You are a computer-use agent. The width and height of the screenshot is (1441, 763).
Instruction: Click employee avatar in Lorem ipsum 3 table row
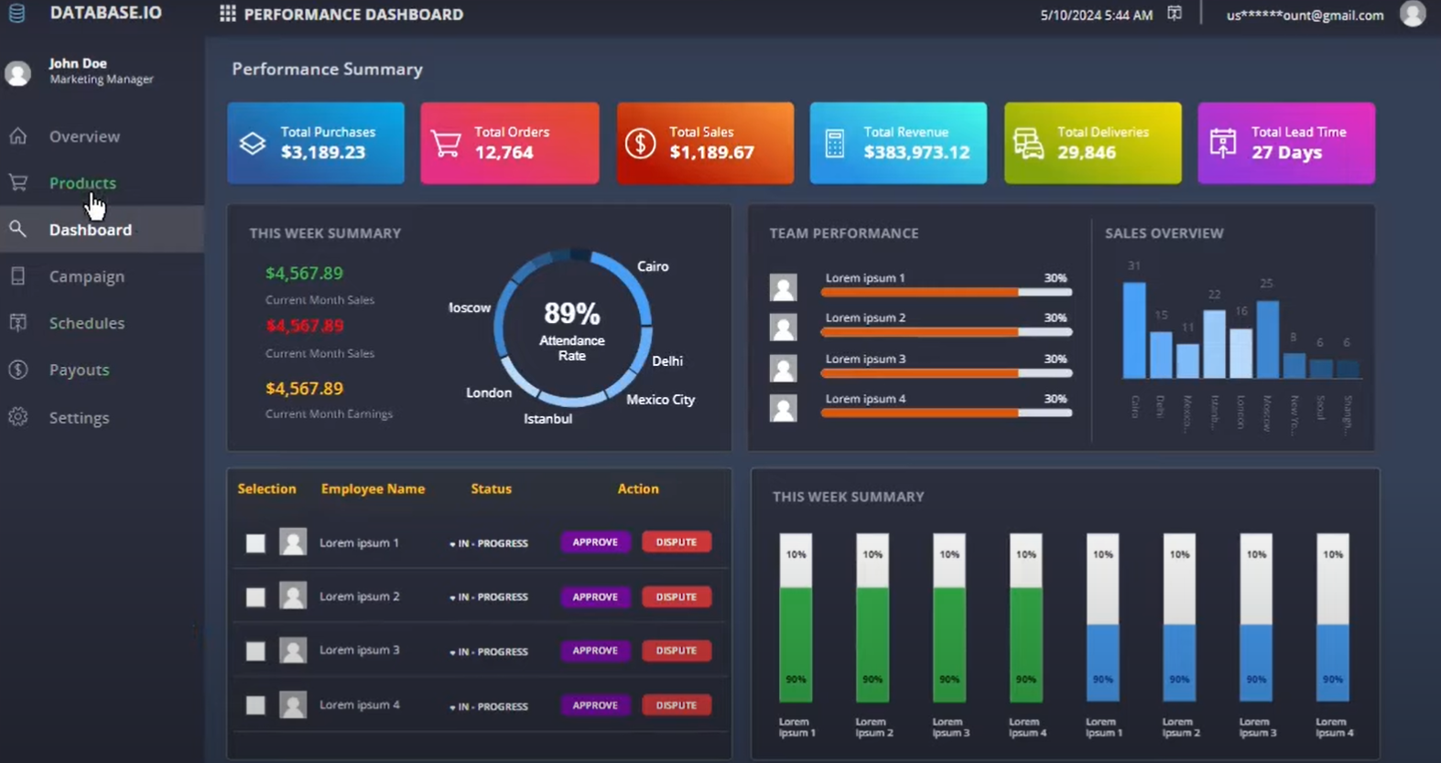293,650
